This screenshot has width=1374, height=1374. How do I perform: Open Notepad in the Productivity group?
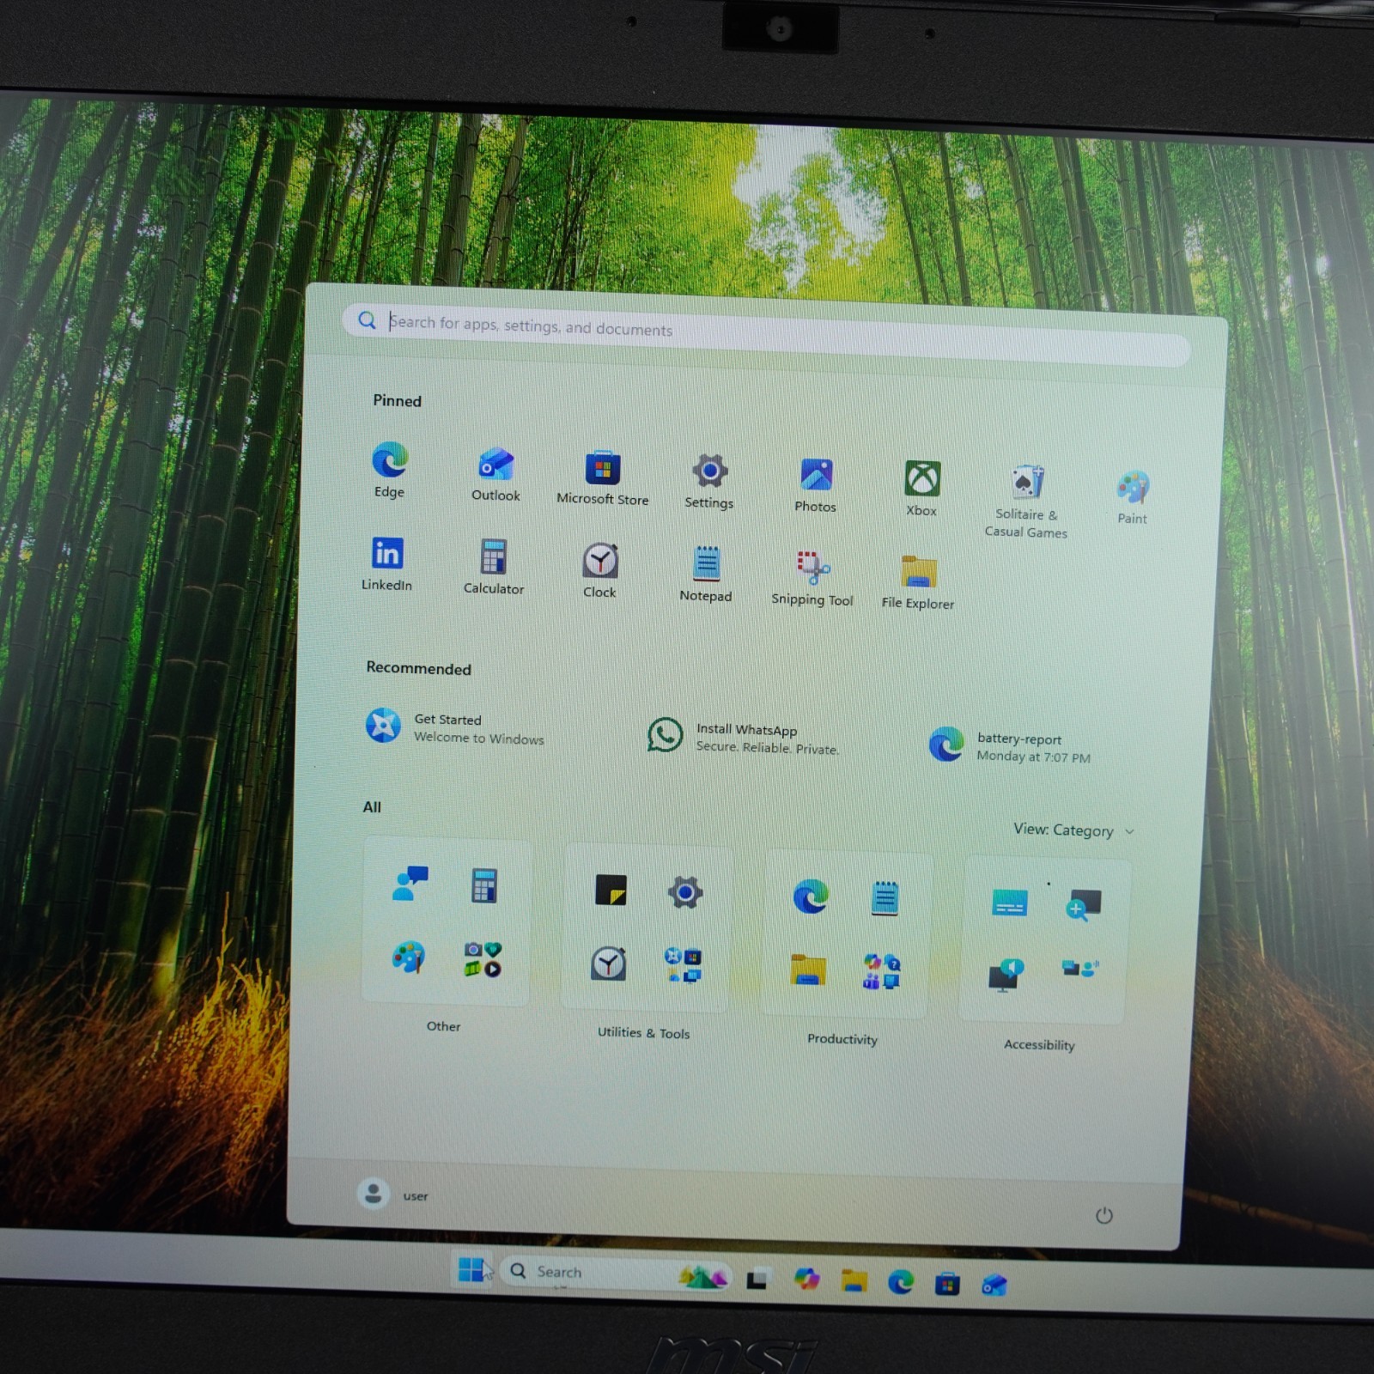point(885,898)
